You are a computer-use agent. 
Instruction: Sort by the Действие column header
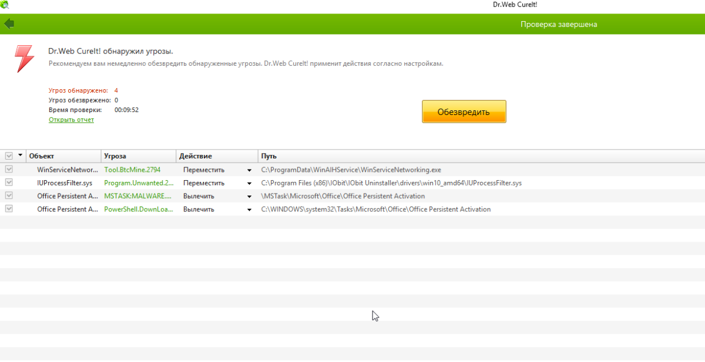click(217, 156)
